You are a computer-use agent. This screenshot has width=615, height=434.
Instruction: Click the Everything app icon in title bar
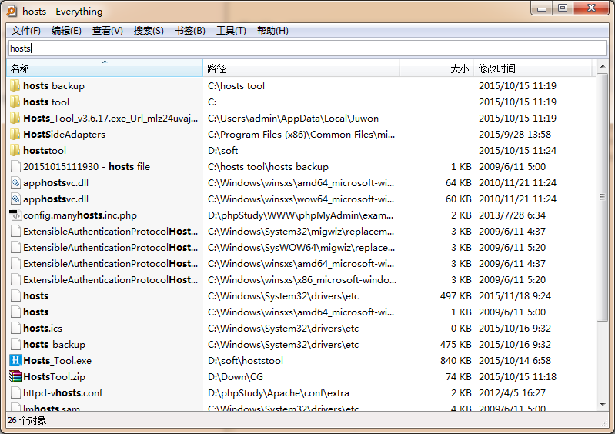tap(12, 11)
